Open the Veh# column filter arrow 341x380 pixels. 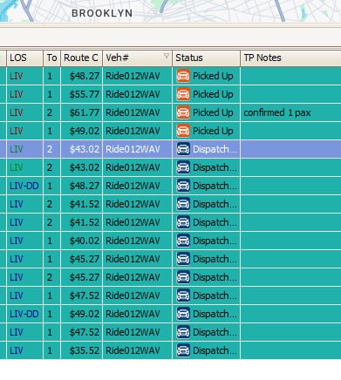tap(167, 56)
